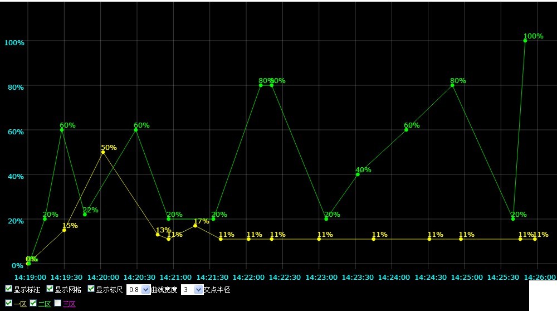Screen dimensions: 557x311
Task: Click the 0% label on the y-axis
Action: (17, 265)
